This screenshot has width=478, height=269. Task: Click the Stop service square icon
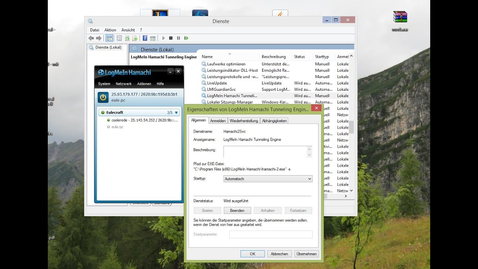point(171,38)
